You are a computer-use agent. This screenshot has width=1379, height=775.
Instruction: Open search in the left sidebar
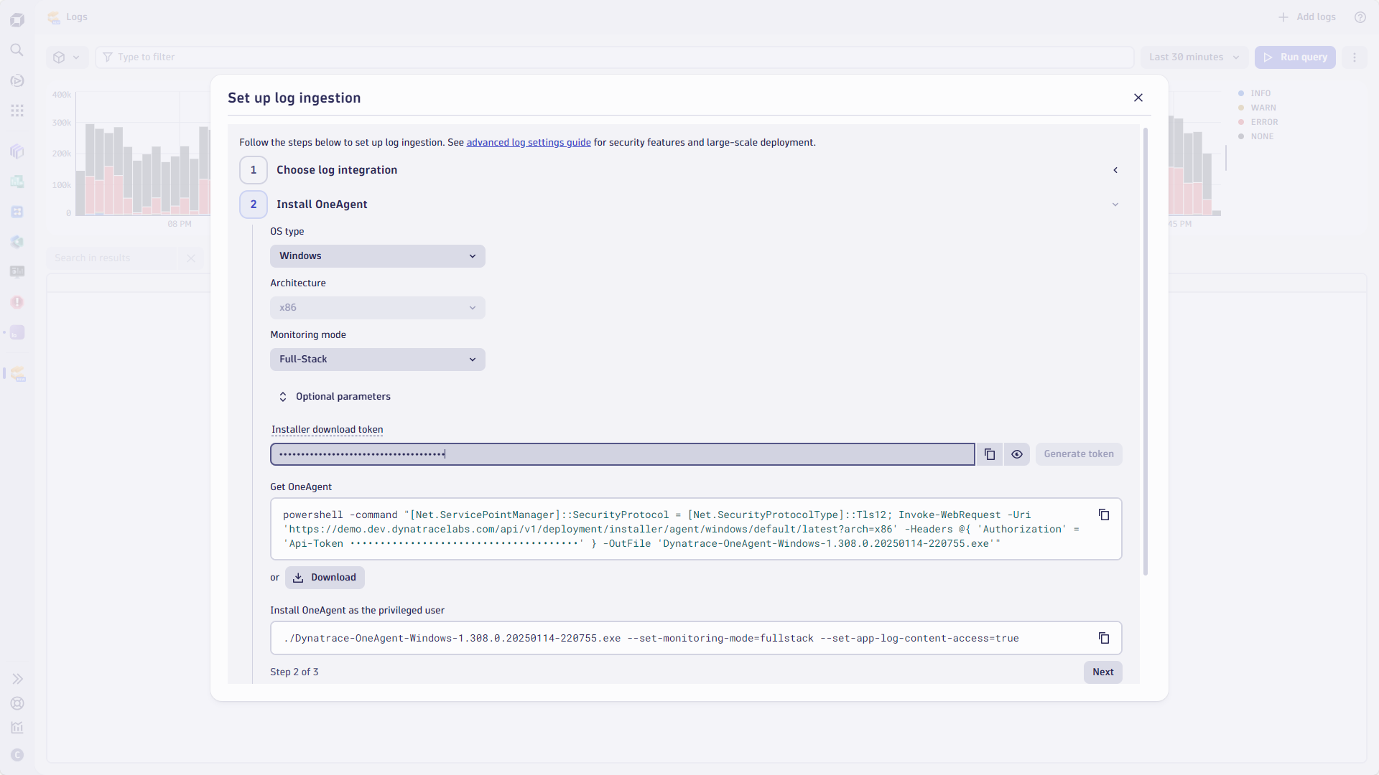pos(17,50)
